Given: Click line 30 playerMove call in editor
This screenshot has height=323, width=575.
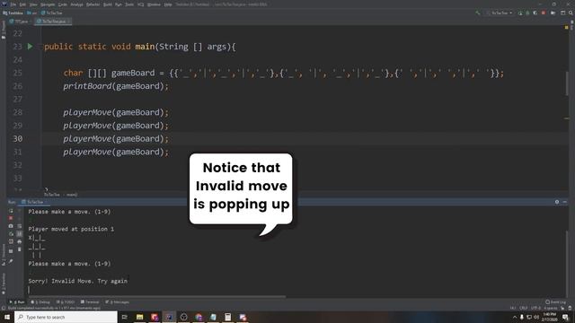Looking at the screenshot, I should [116, 139].
